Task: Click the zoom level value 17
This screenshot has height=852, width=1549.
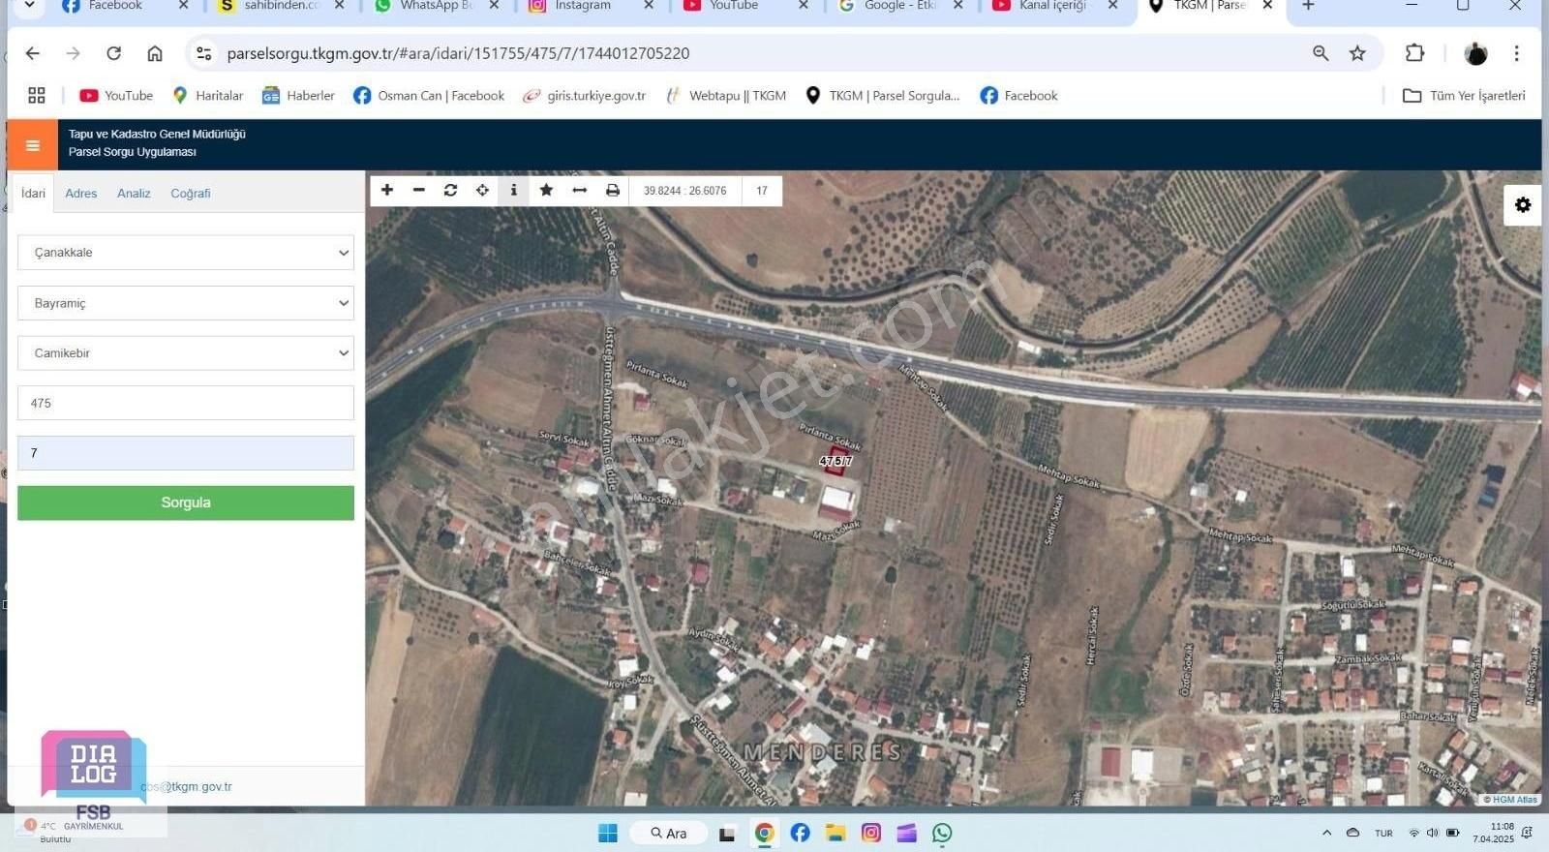Action: pos(762,191)
